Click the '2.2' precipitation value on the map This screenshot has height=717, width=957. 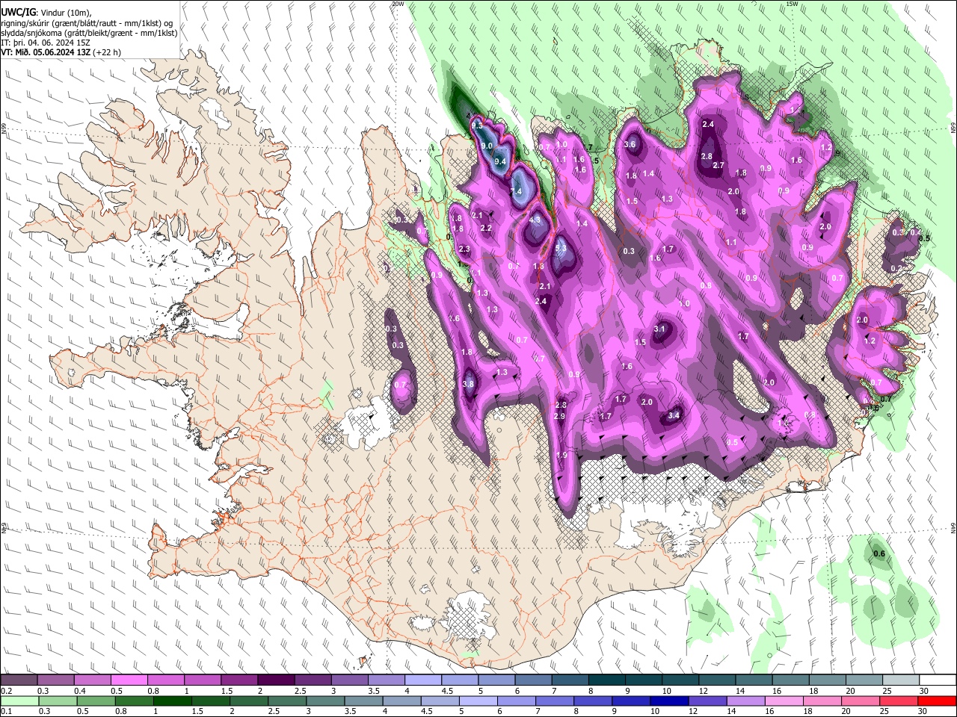point(486,228)
